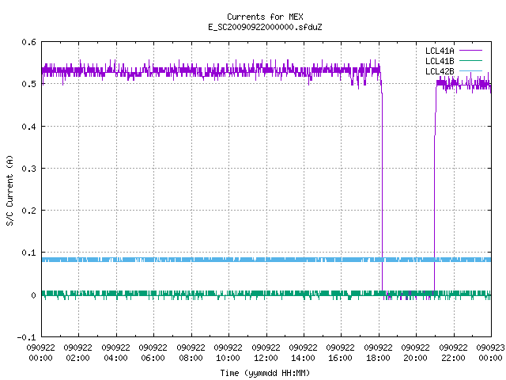
Task: Click the 090922 00:00 x-axis tick label
Action: 40,353
